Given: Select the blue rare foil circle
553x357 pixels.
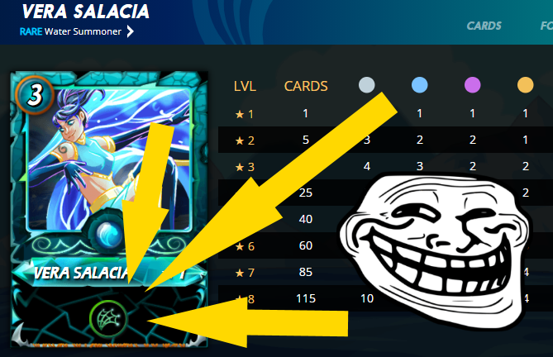Looking at the screenshot, I should [419, 85].
